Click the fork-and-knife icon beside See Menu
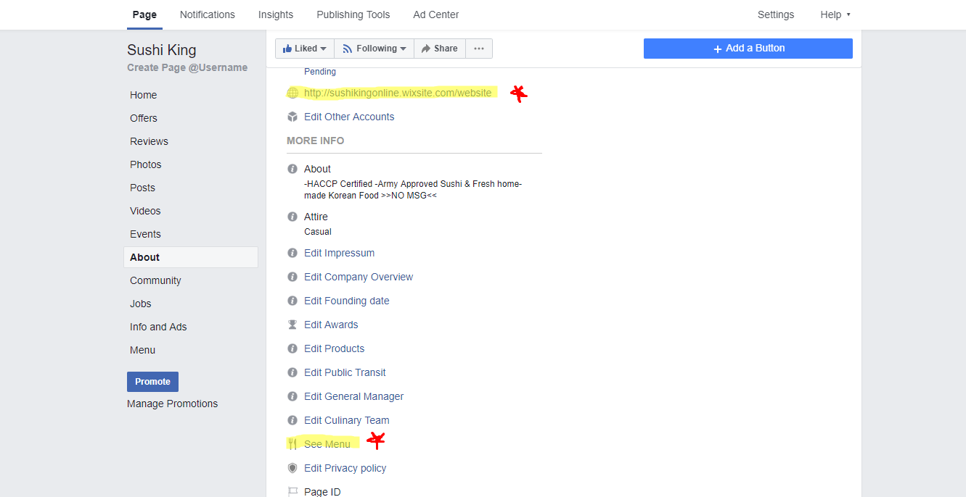Screen dimensions: 966x497 (292, 444)
